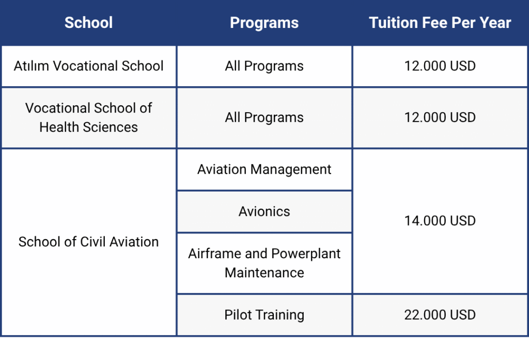Click the school name beside Pilot Training
The height and width of the screenshot is (343, 529).
[88, 242]
